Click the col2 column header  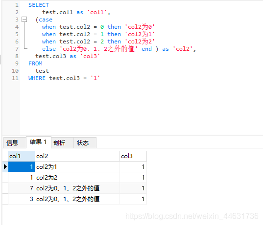coord(77,156)
